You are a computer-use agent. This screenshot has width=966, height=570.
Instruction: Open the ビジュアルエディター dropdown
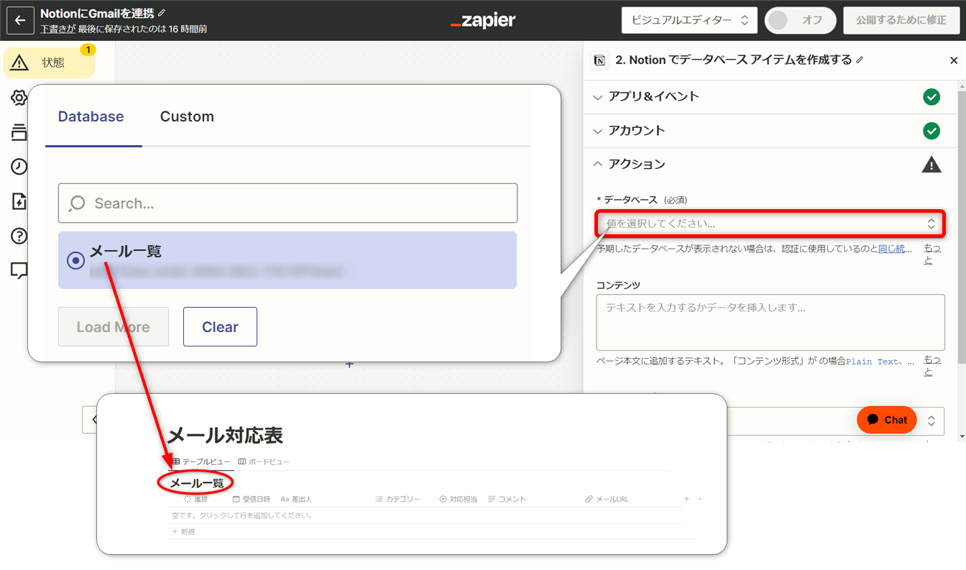[689, 20]
